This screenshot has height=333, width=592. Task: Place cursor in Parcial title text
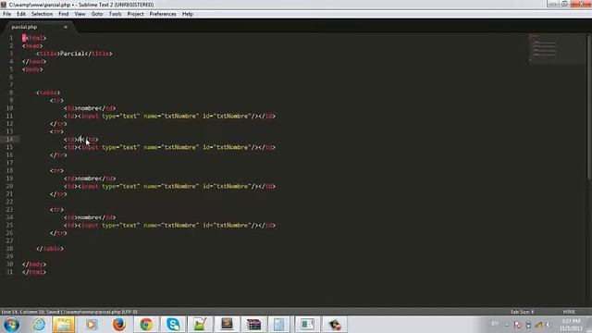pos(72,54)
